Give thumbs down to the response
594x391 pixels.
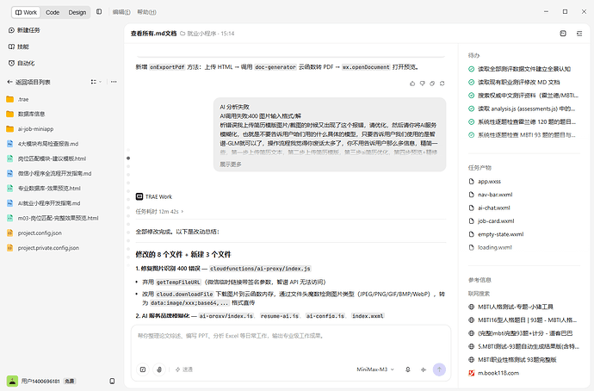(x=423, y=84)
